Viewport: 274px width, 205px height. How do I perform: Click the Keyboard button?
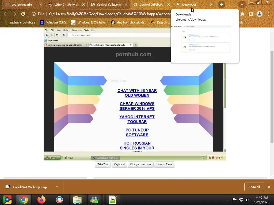119,164
